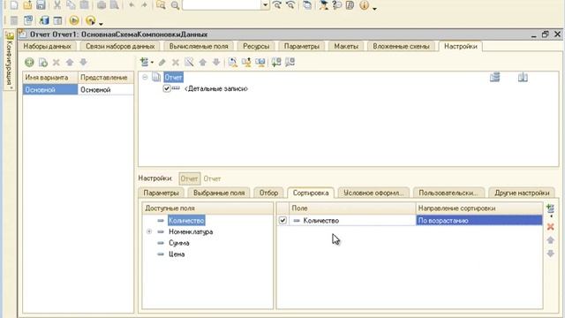Open the Отбор settings tab
The height and width of the screenshot is (318, 565).
click(x=268, y=193)
